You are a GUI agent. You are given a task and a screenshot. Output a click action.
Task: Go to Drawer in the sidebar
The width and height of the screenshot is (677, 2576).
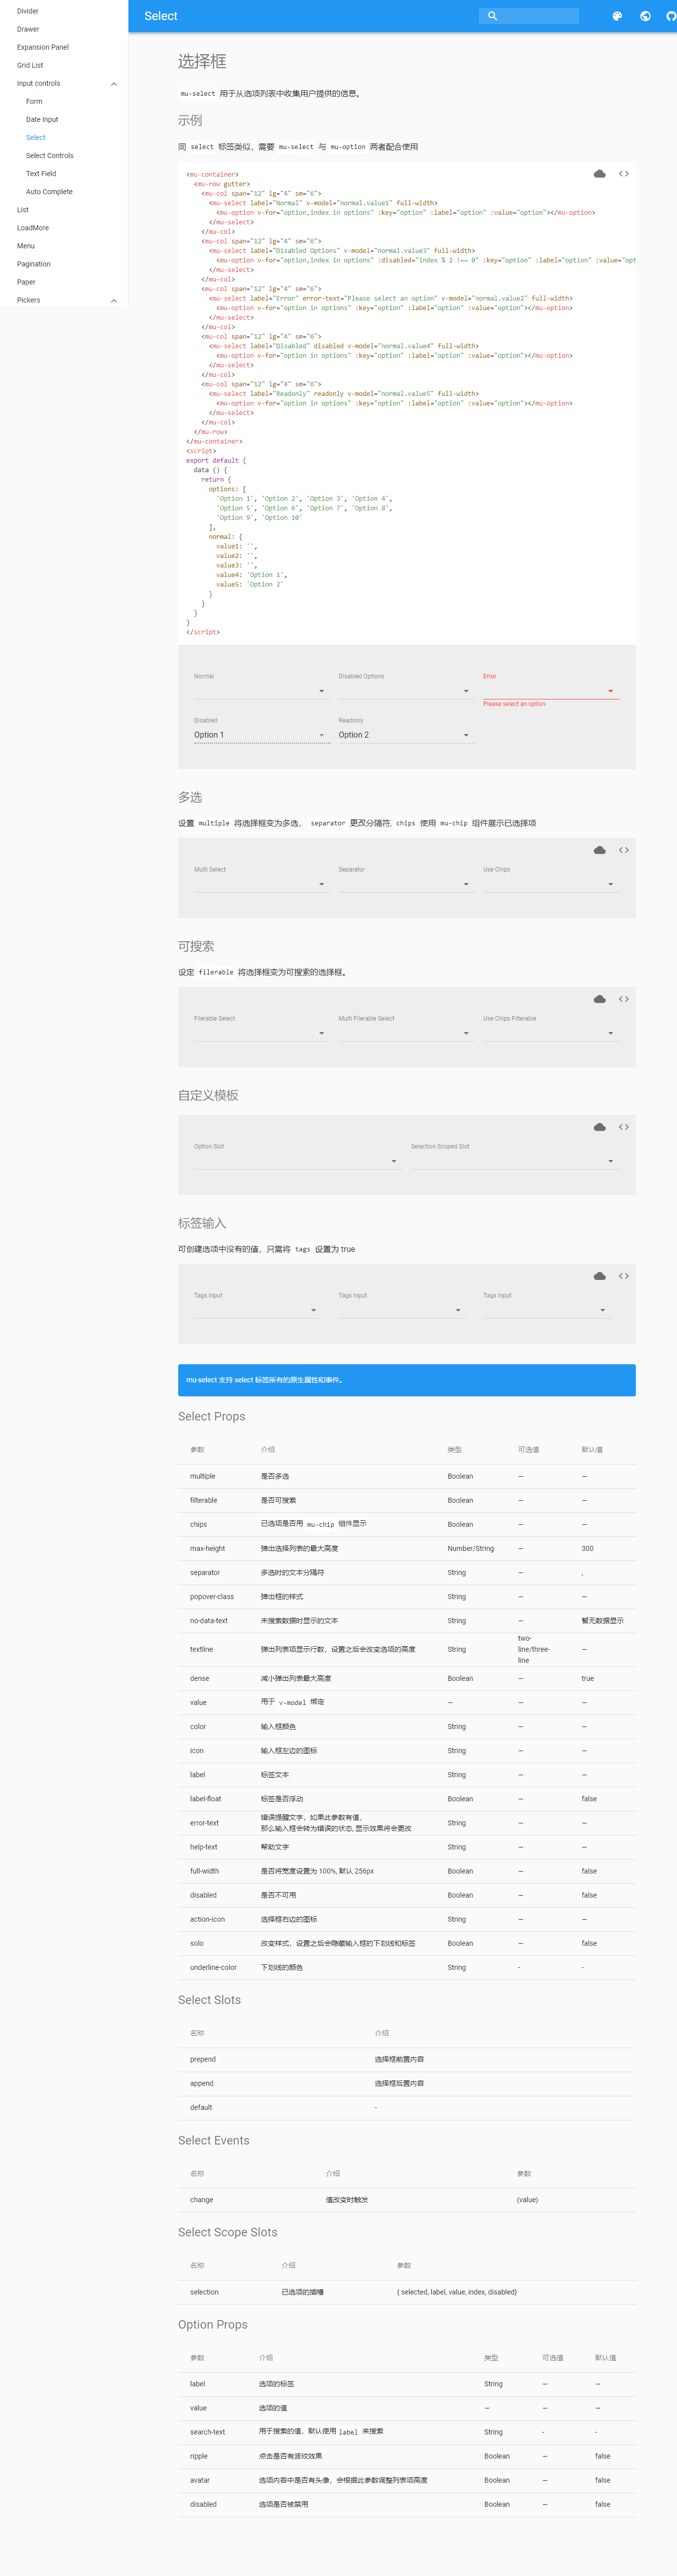28,29
